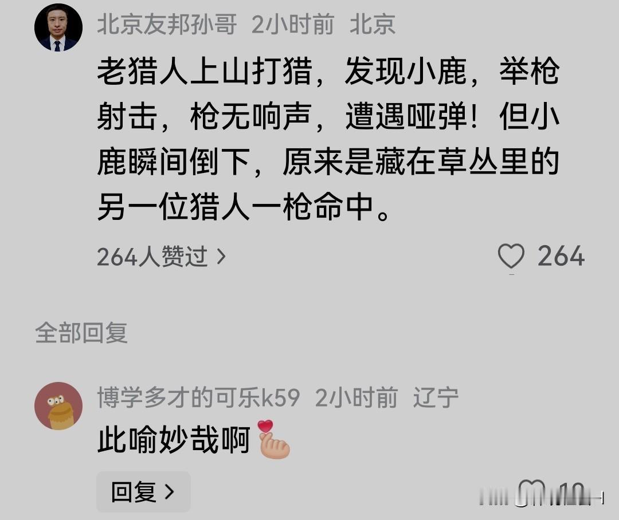Like the hunter story comment via heart icon
This screenshot has width=619, height=520.
(x=511, y=257)
